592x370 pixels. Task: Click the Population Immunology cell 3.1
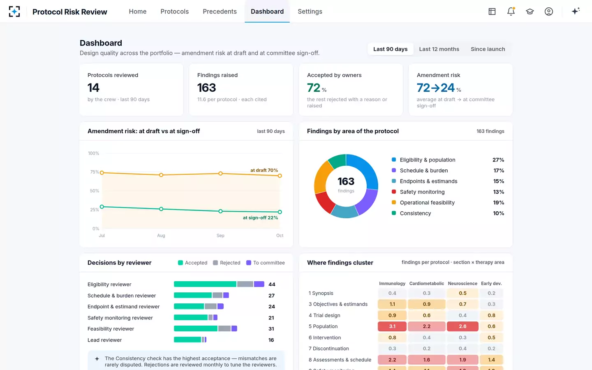(x=392, y=326)
